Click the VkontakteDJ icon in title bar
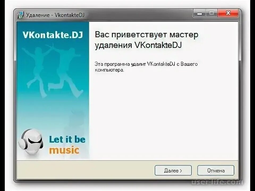The image size is (255, 191). click(x=20, y=15)
